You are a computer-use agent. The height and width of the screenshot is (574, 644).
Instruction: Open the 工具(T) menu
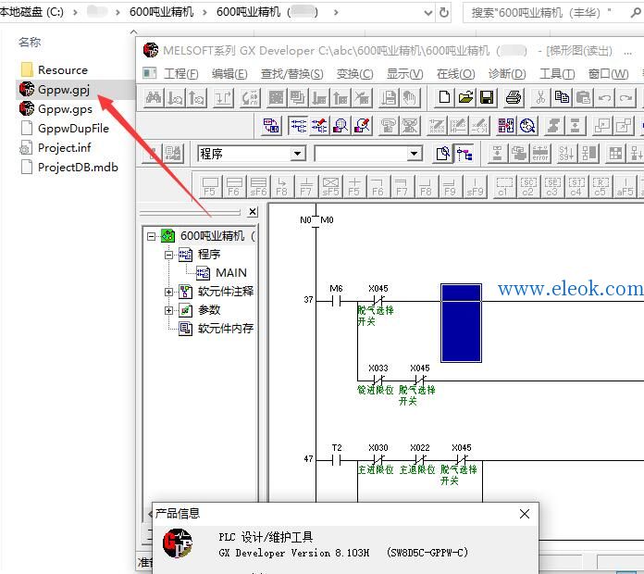tap(557, 74)
